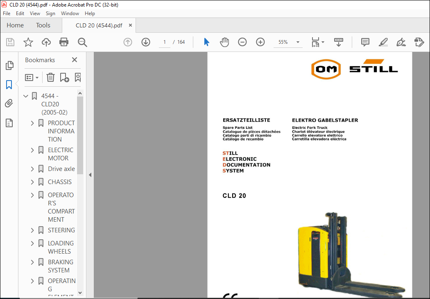Select the BRAKING SYSTEM bookmark text
The height and width of the screenshot is (299, 430).
61,266
